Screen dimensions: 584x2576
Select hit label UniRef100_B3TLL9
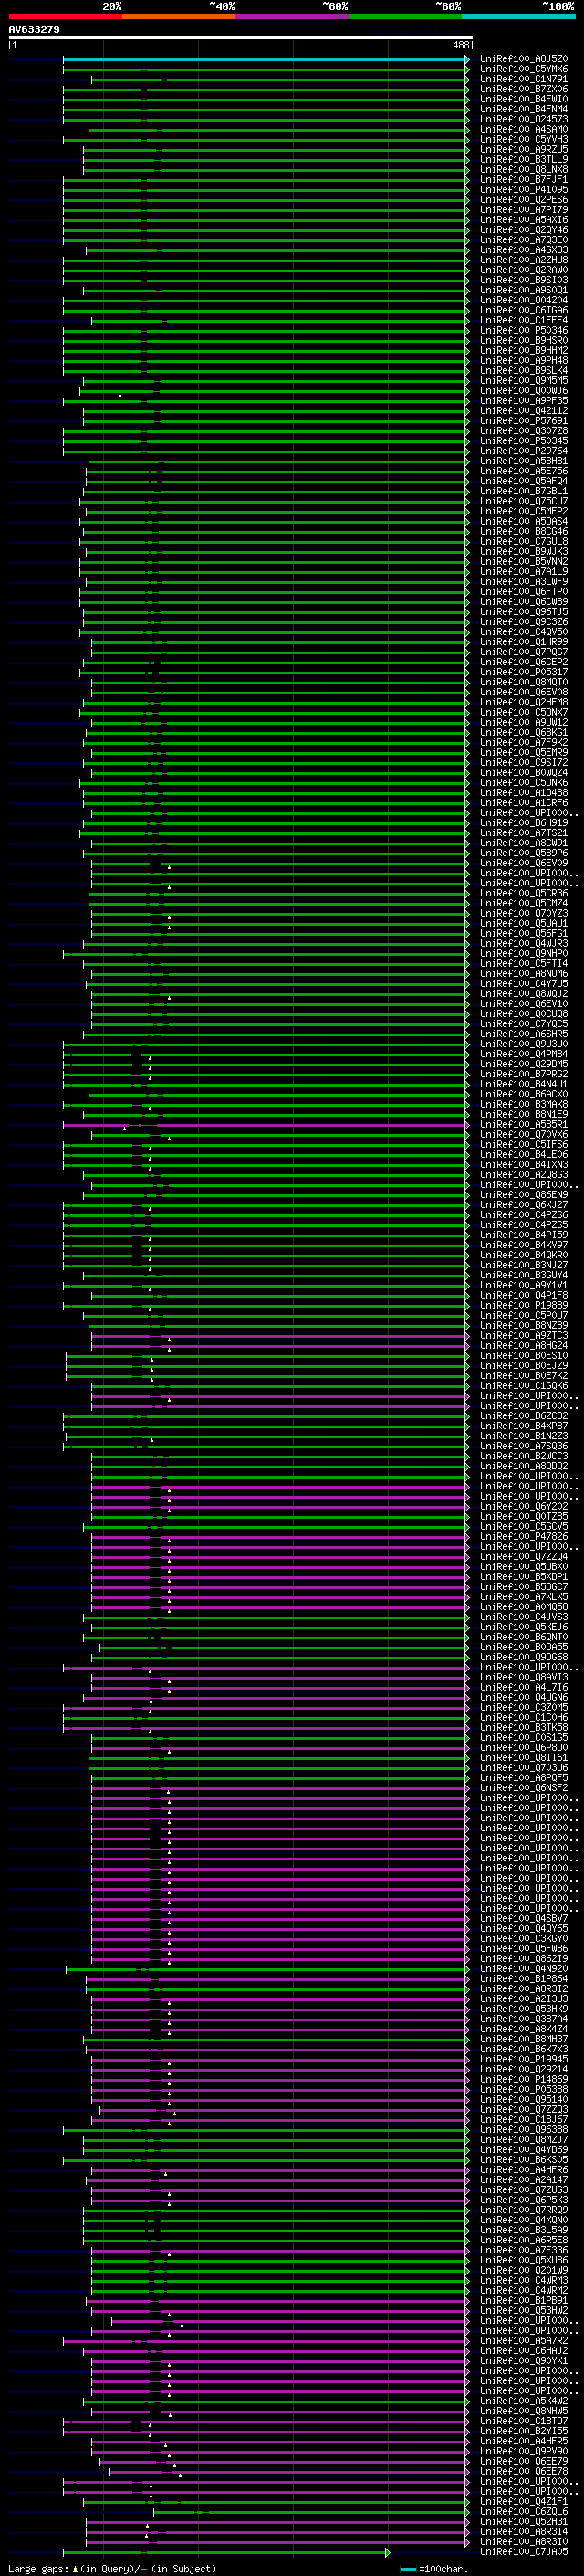tap(524, 160)
